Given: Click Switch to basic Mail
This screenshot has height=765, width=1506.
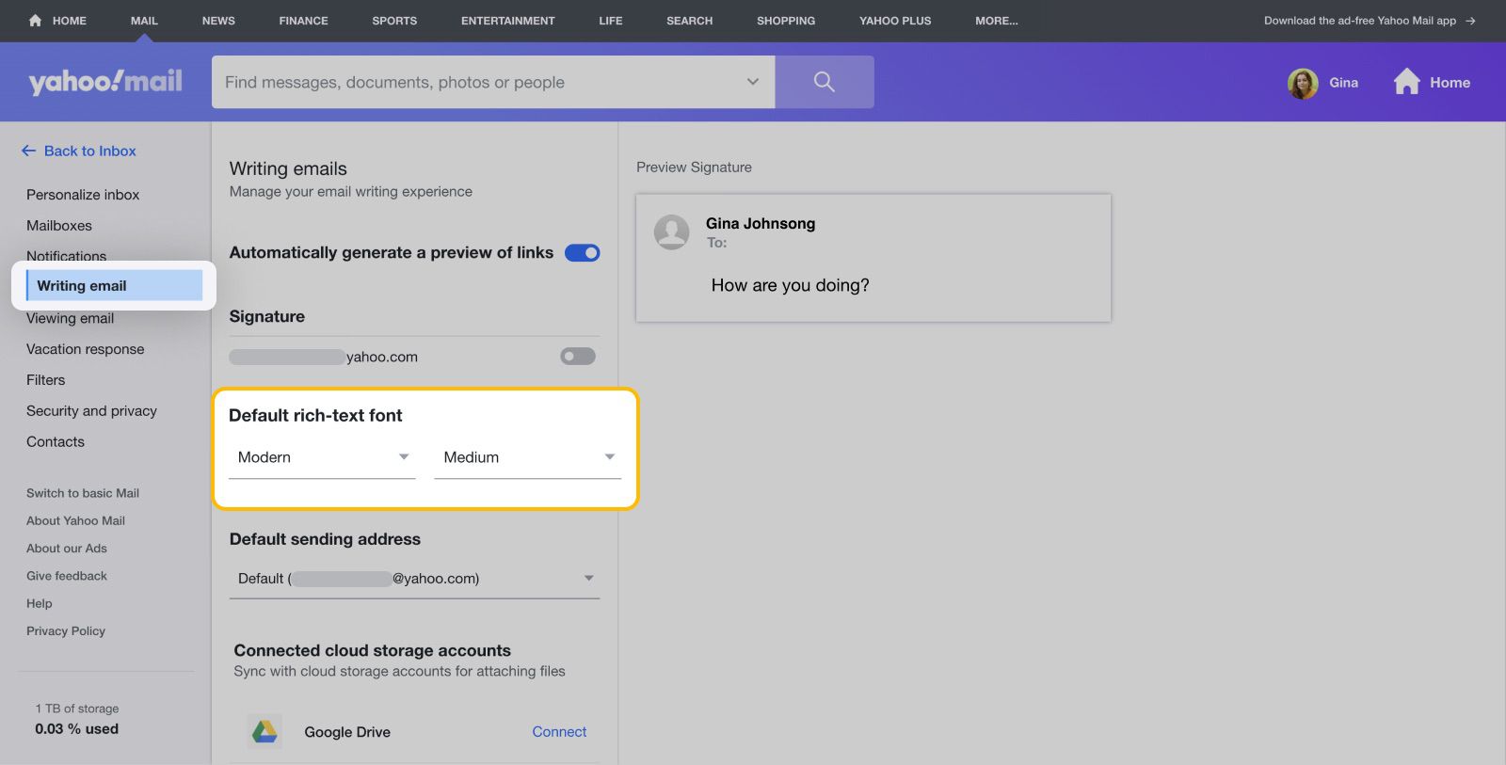Looking at the screenshot, I should [x=83, y=493].
